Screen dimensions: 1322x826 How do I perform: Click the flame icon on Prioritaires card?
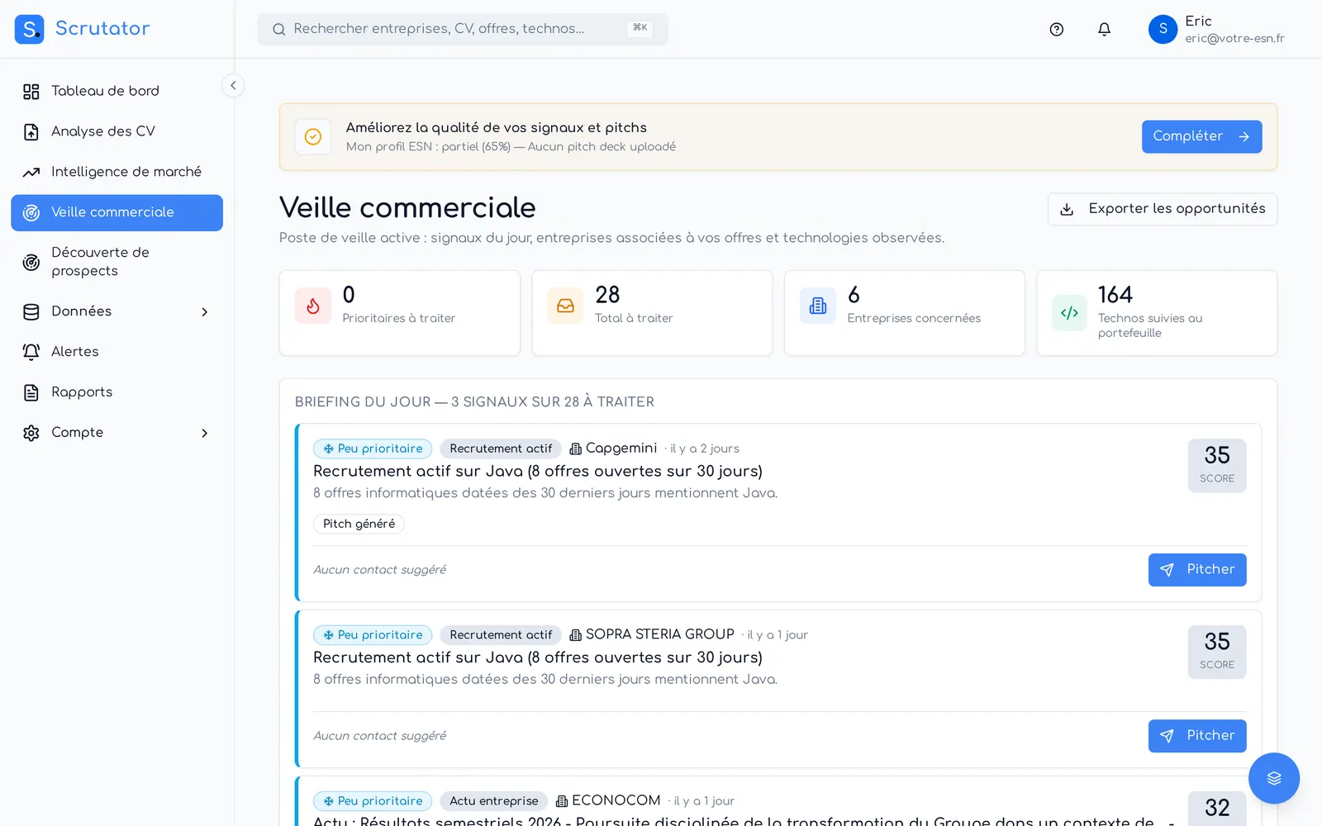pyautogui.click(x=313, y=306)
